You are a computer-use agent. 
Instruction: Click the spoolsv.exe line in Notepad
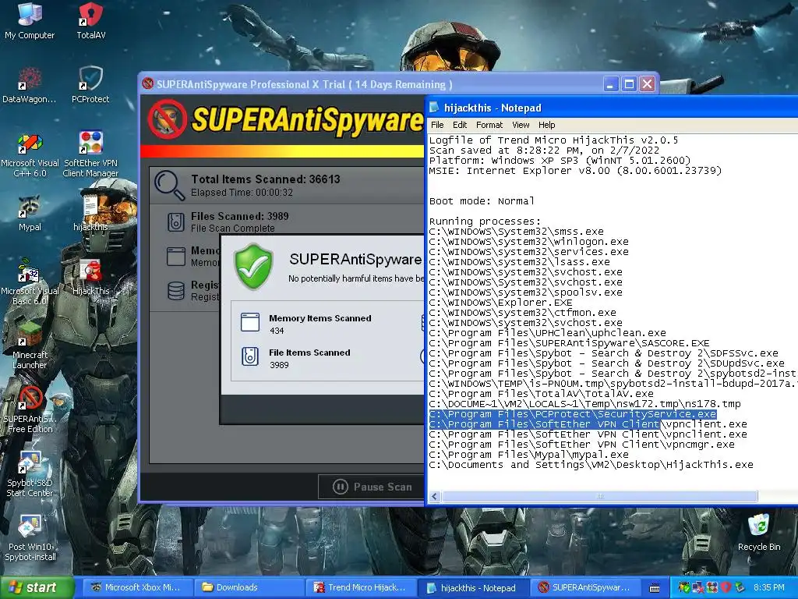coord(526,292)
